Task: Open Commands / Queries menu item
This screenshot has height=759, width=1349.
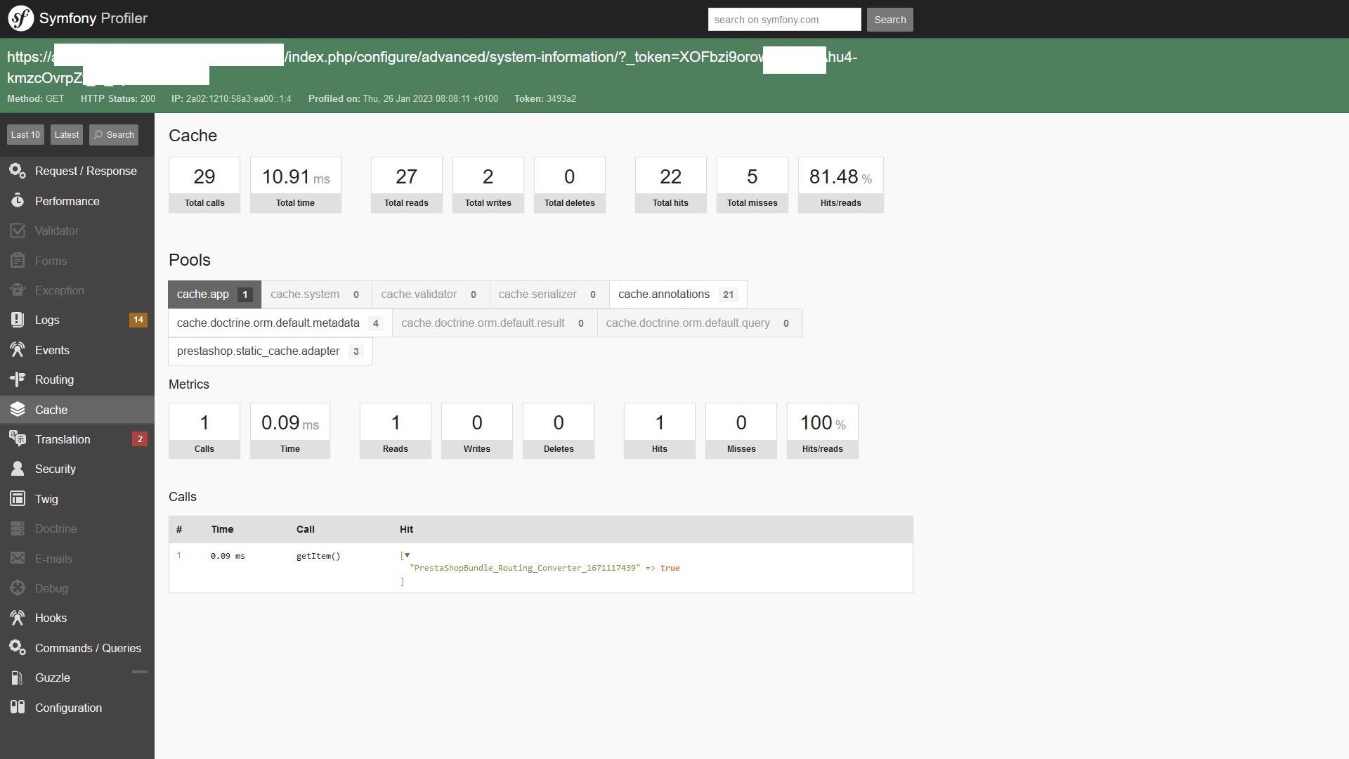Action: 88,648
